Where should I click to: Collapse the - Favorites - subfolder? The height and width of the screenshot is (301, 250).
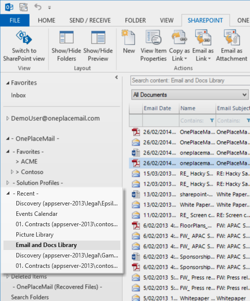pyautogui.click(x=8, y=151)
